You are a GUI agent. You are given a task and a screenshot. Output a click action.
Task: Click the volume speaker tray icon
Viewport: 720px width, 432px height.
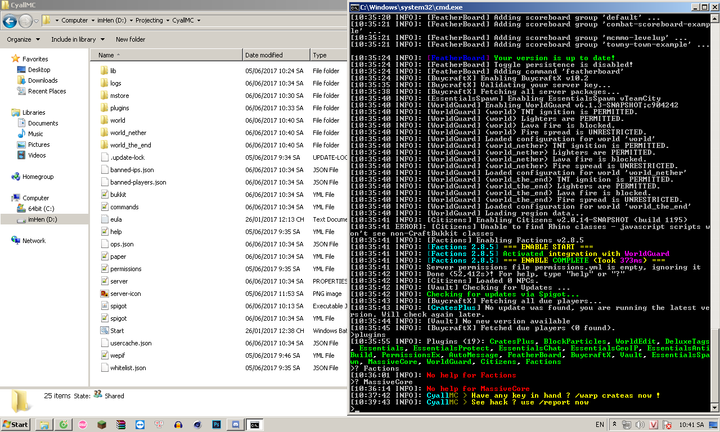tap(641, 424)
